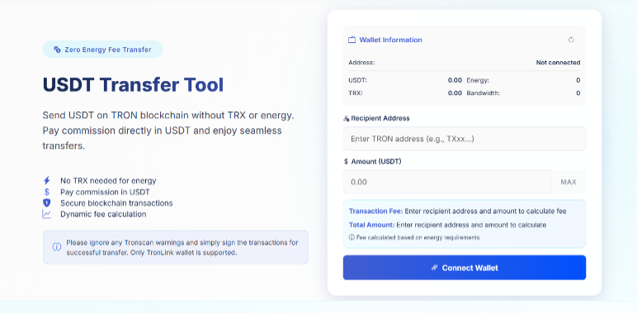
Task: Click the Total Amount: label
Action: tap(371, 225)
